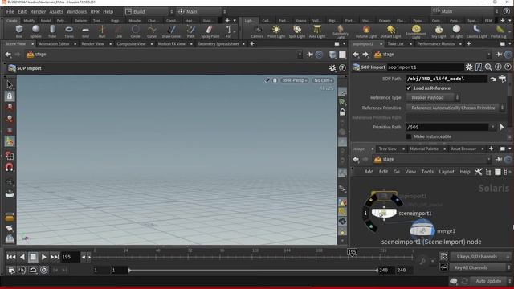The width and height of the screenshot is (514, 289).
Task: Select the Sphere shelf tool
Action: [35, 31]
